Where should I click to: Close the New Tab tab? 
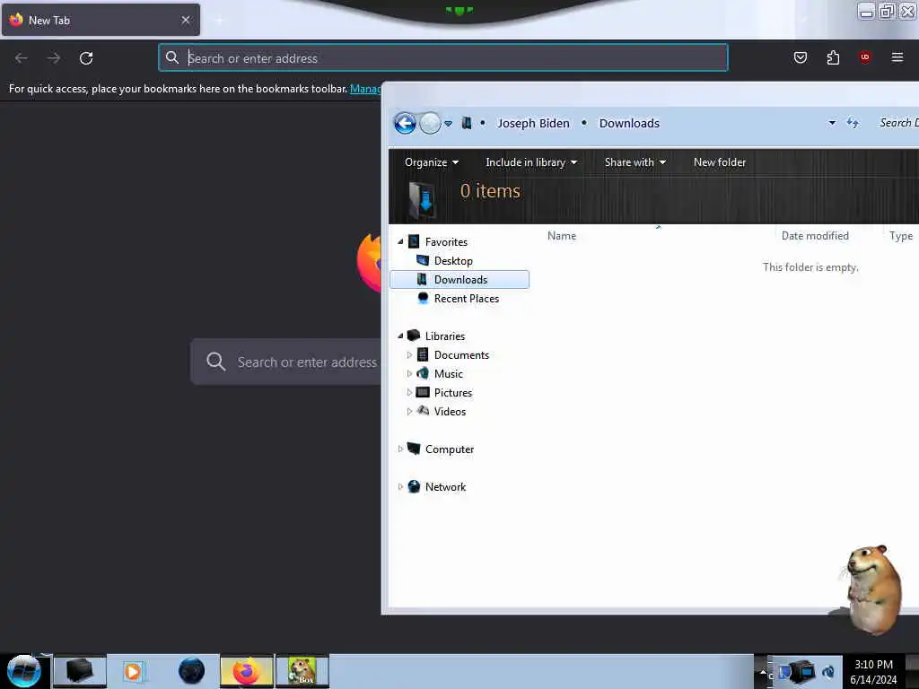click(x=186, y=20)
